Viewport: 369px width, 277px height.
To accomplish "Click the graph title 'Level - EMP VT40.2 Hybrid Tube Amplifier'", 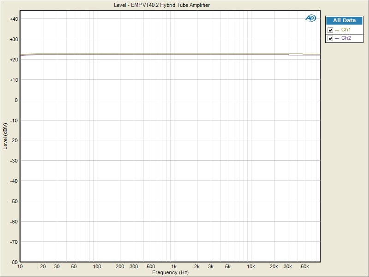I will [161, 5].
